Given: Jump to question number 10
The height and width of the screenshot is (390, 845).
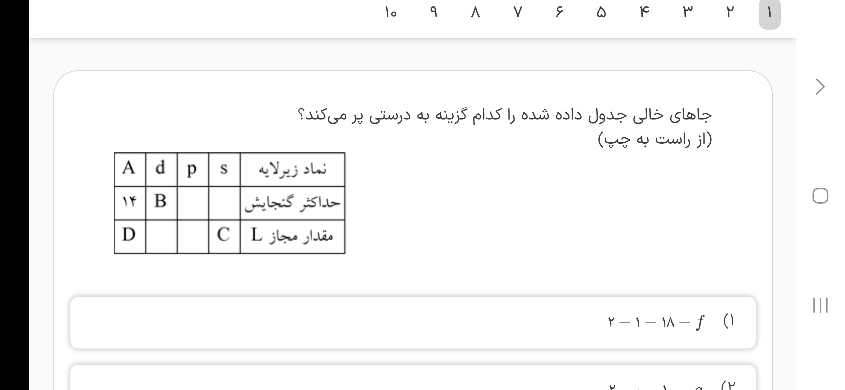Looking at the screenshot, I should [391, 14].
